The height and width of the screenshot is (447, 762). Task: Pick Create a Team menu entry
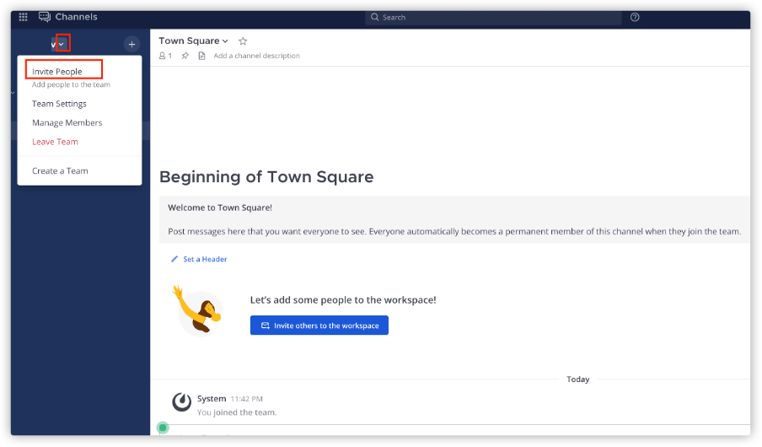pyautogui.click(x=60, y=171)
